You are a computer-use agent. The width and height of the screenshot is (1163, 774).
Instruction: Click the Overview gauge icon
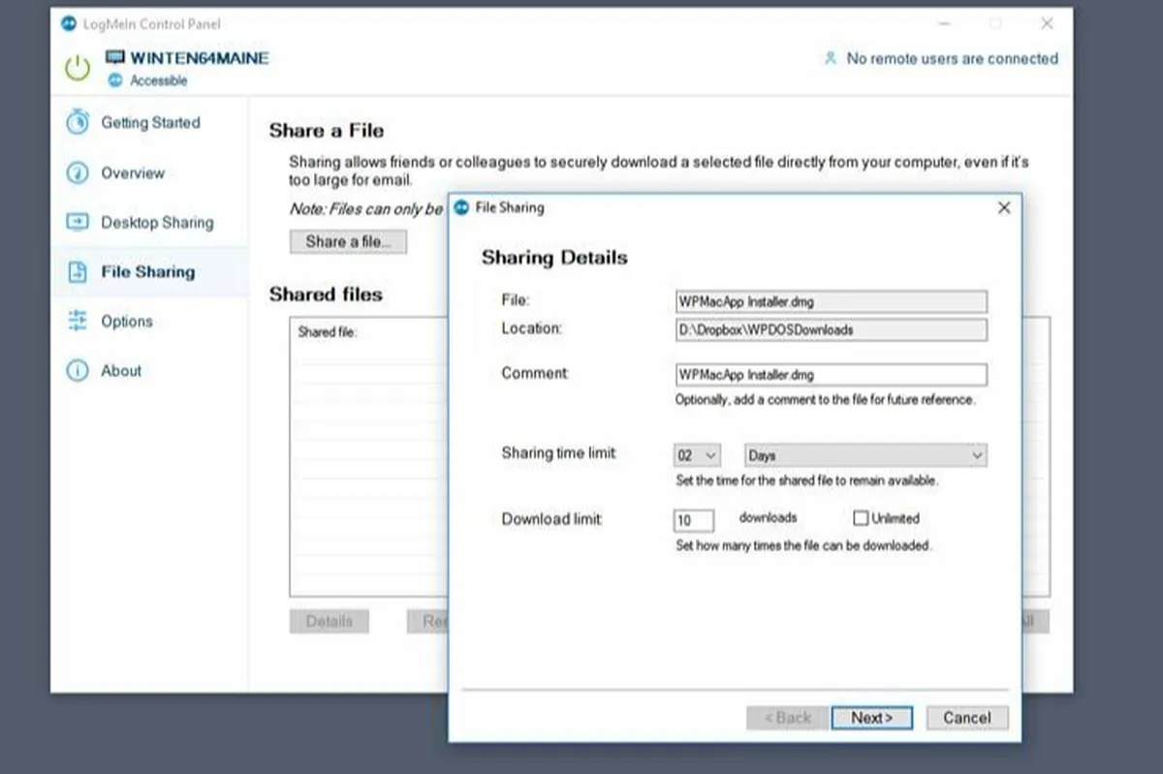[x=77, y=173]
